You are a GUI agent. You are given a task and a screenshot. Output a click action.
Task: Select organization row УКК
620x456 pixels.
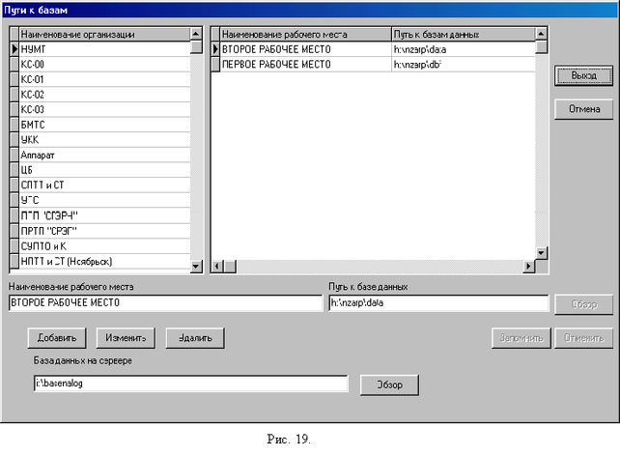[105, 140]
